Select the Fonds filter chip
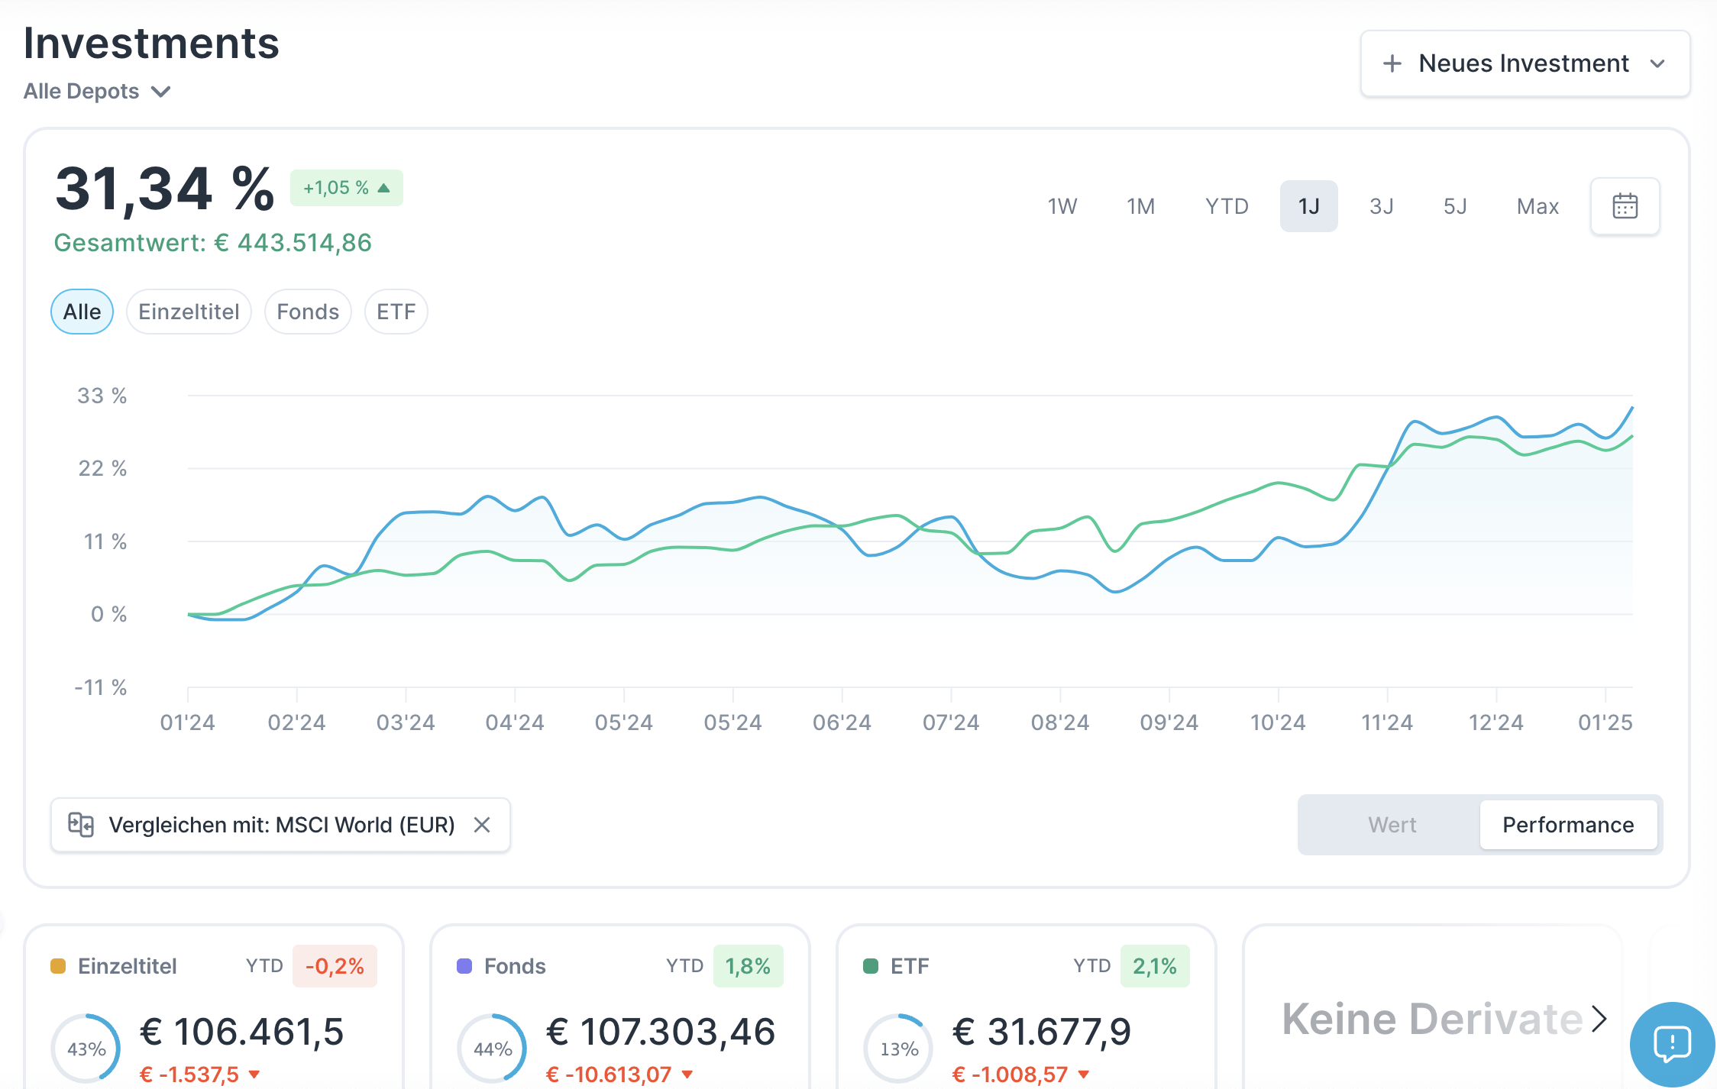 point(308,312)
